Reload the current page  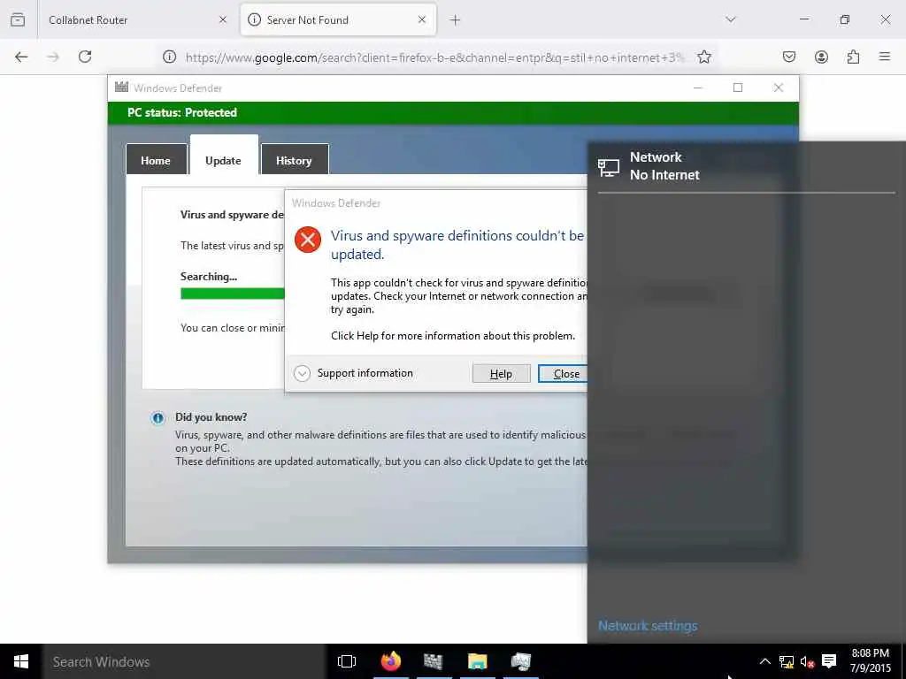85,57
